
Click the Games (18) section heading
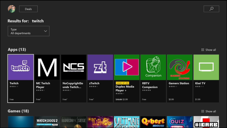(18, 111)
